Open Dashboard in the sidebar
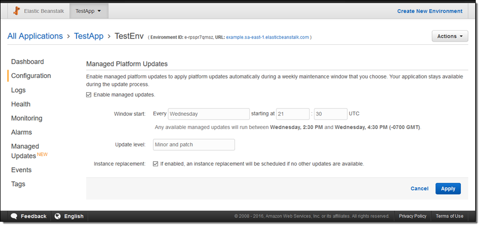 [27, 62]
